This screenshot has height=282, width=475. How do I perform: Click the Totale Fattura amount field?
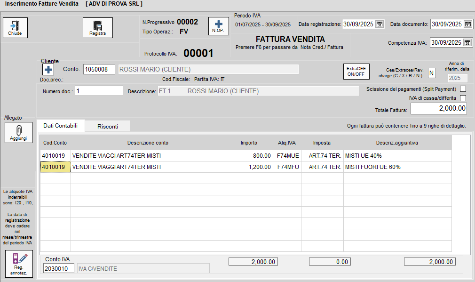tap(438, 108)
